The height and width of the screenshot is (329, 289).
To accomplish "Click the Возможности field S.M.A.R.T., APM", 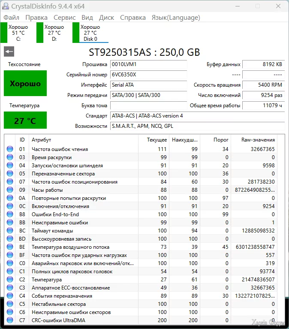I will tap(197, 126).
